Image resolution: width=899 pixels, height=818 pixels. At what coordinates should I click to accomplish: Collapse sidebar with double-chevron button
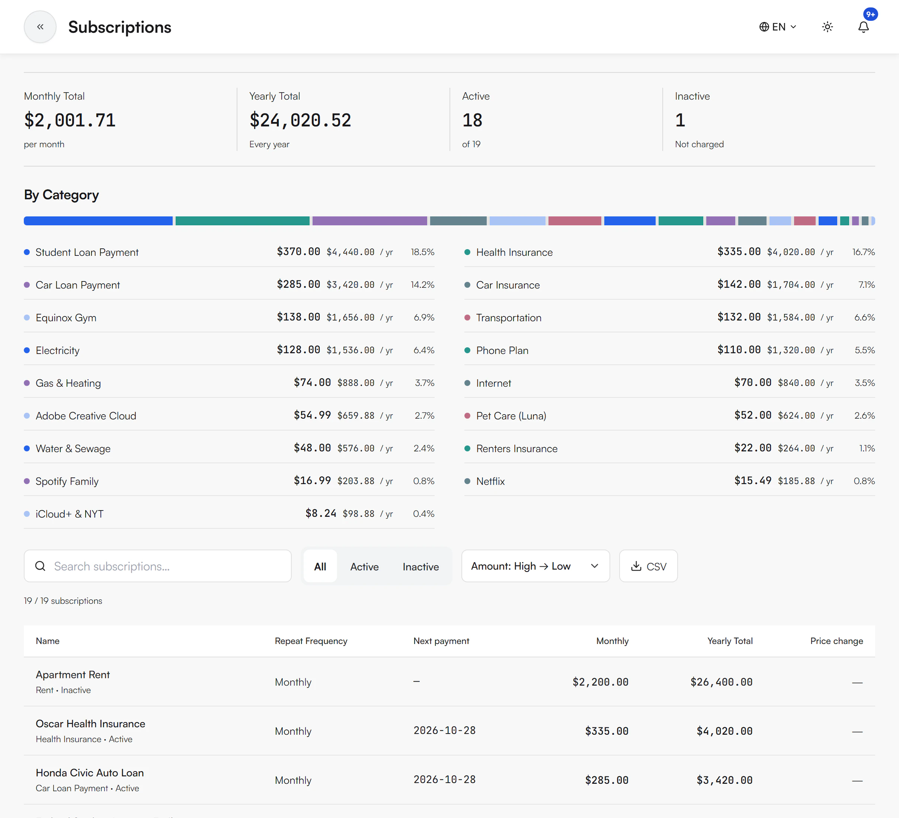[40, 27]
